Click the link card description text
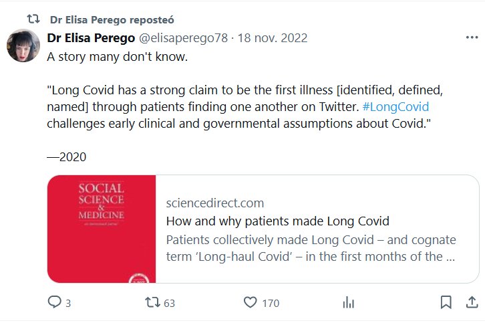Image resolution: width=485 pixels, height=325 pixels. click(311, 247)
